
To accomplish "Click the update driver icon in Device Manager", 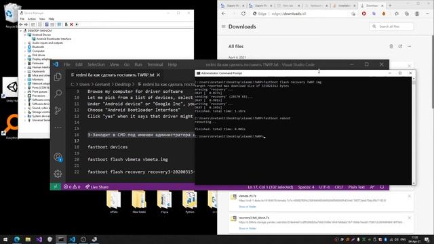I will (66, 24).
